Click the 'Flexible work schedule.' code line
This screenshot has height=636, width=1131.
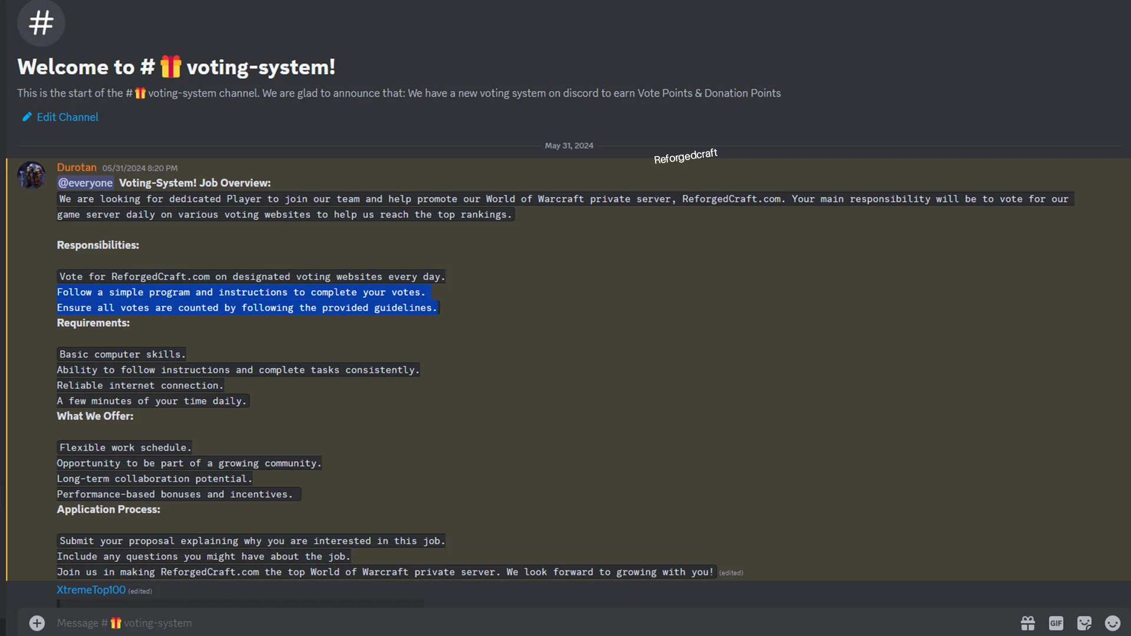[125, 448]
